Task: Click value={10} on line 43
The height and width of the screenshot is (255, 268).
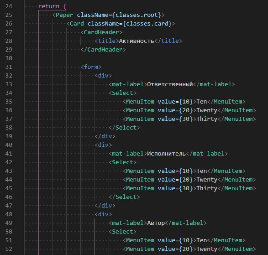Action: point(175,171)
